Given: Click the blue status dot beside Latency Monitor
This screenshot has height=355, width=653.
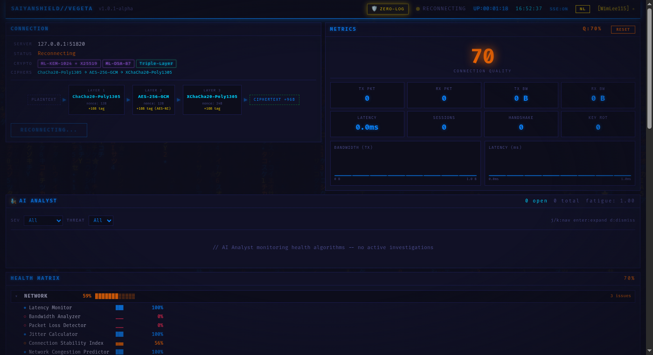Looking at the screenshot, I should [24, 308].
